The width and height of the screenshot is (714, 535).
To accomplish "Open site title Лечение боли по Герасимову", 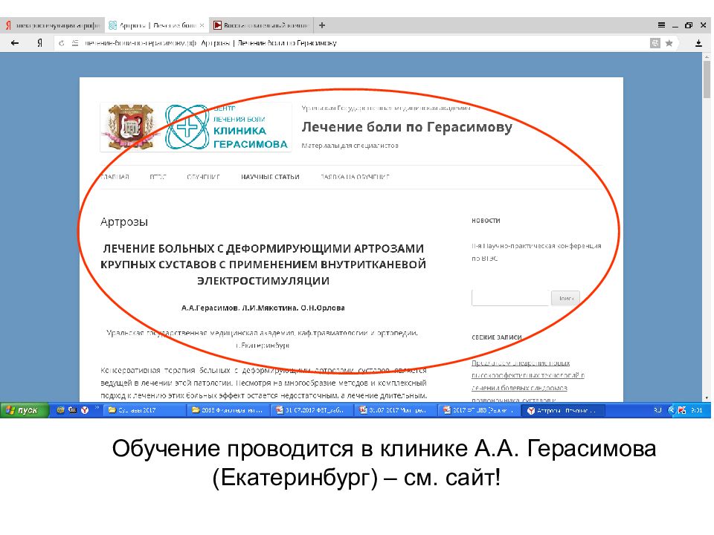I will 407,127.
